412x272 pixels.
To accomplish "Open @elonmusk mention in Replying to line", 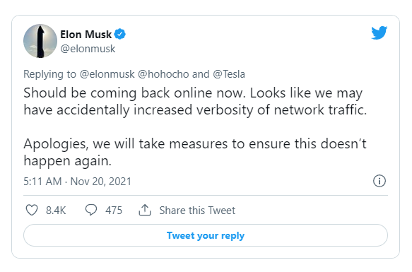I will [x=107, y=74].
